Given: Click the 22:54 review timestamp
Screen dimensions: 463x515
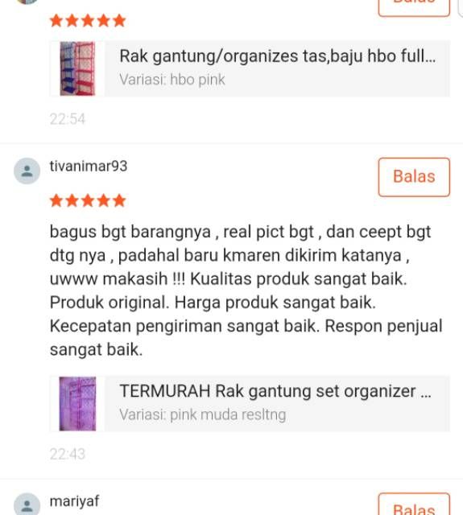Looking at the screenshot, I should [x=68, y=119].
